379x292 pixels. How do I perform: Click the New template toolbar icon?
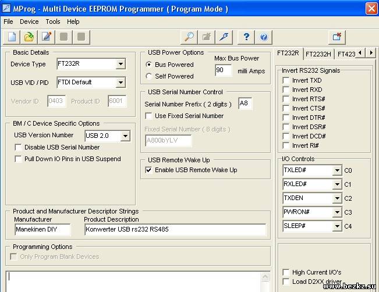tap(12, 37)
